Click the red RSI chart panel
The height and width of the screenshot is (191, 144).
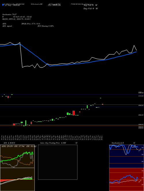click(126, 179)
